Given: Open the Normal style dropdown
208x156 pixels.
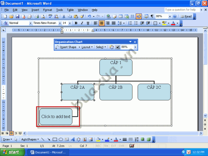Looking at the screenshot, I should tap(31, 23).
